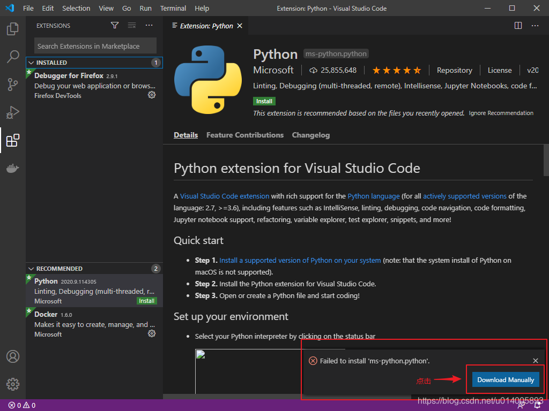Open the Run menu
The width and height of the screenshot is (549, 411).
(x=145, y=8)
